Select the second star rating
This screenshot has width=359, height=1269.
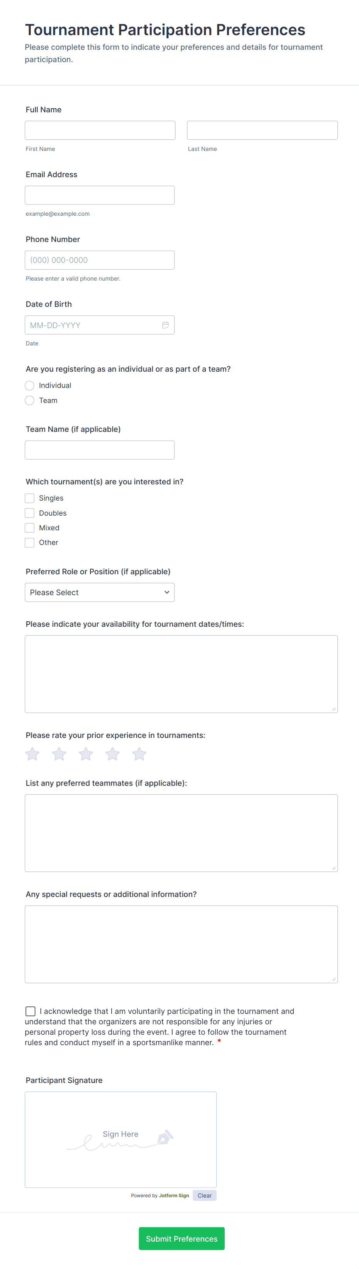[x=59, y=754]
